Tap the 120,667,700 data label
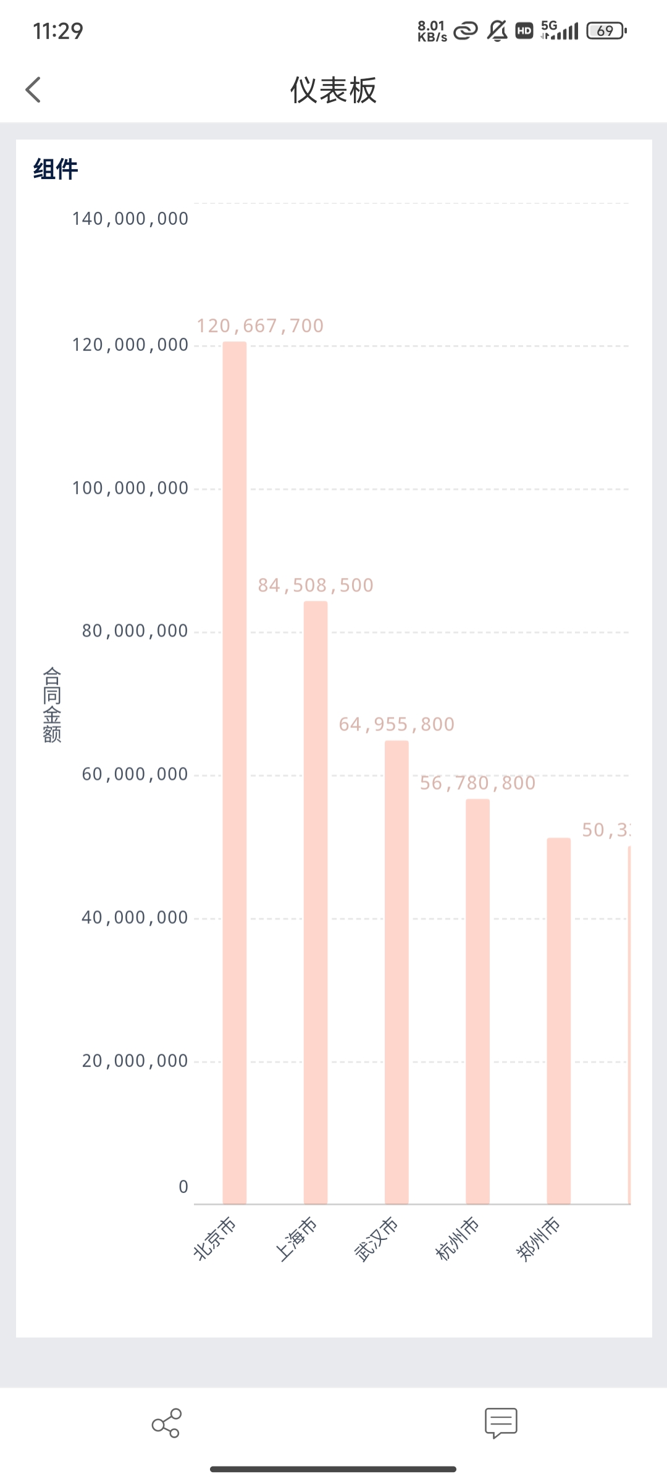Image resolution: width=667 pixels, height=1482 pixels. [x=260, y=325]
